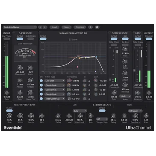Toggle Compressor In/Out switch
Image resolution: width=156 pixels, height=156 pixels.
click(114, 39)
